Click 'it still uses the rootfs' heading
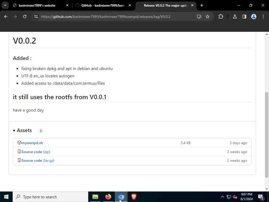Viewport: 269px width, 202px height. [x=60, y=97]
